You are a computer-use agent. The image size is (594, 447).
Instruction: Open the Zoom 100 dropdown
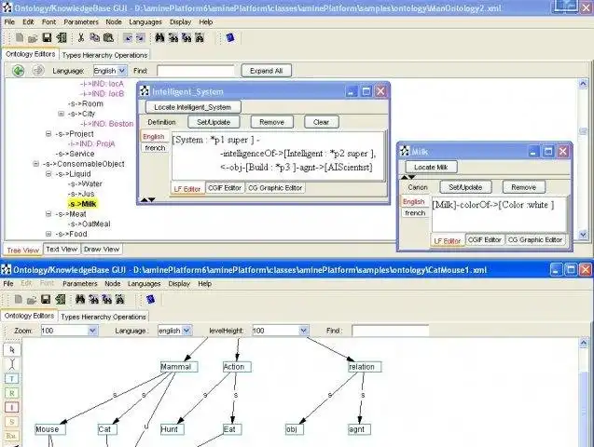point(93,331)
